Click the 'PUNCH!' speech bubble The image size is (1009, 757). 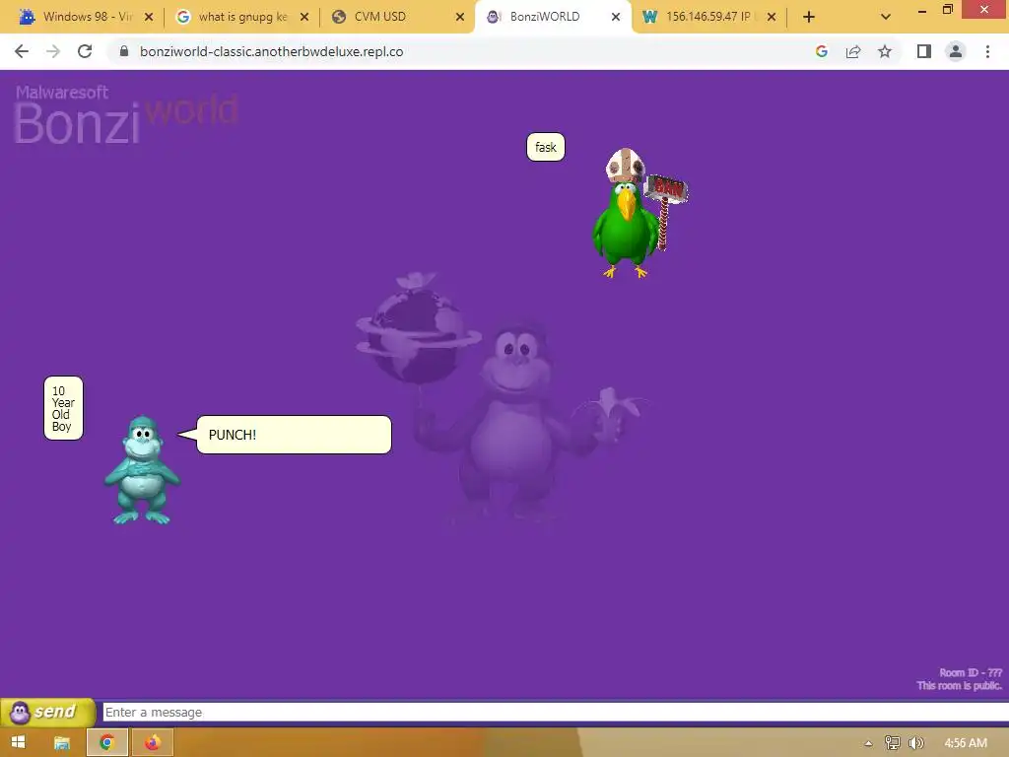294,435
